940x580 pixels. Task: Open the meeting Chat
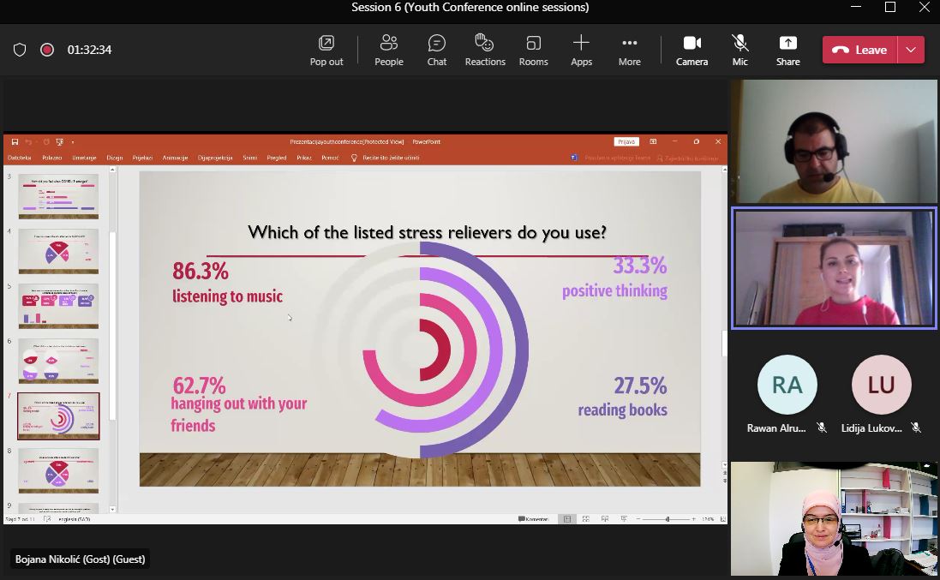coord(437,50)
